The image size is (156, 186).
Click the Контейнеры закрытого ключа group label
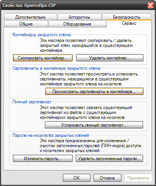41,35
